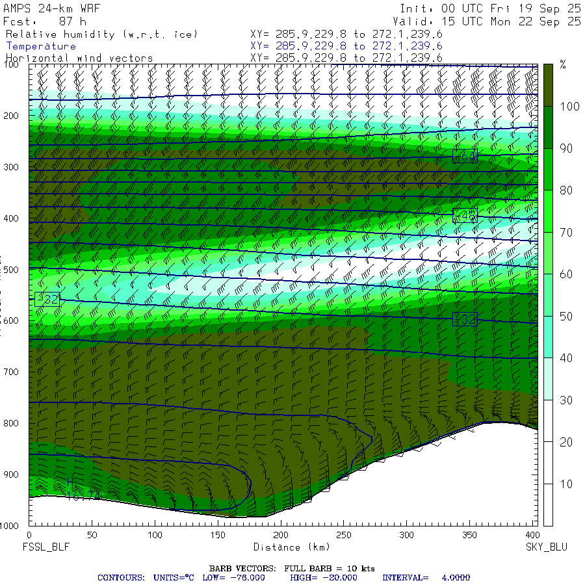
Task: Click the "700" pressure axis label
Action: pyautogui.click(x=11, y=372)
